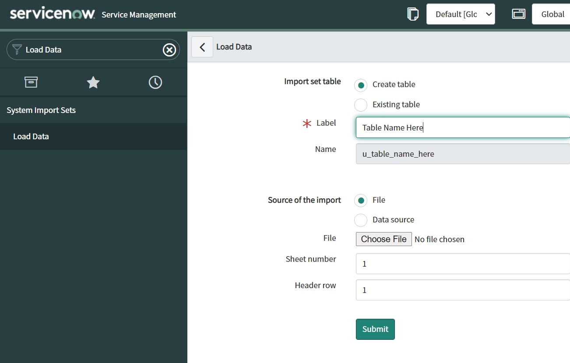Screen dimensions: 570x363
Task: Click the 'No file chosen' text
Action: point(440,239)
